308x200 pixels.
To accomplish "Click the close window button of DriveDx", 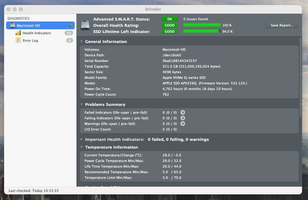I will (8, 9).
